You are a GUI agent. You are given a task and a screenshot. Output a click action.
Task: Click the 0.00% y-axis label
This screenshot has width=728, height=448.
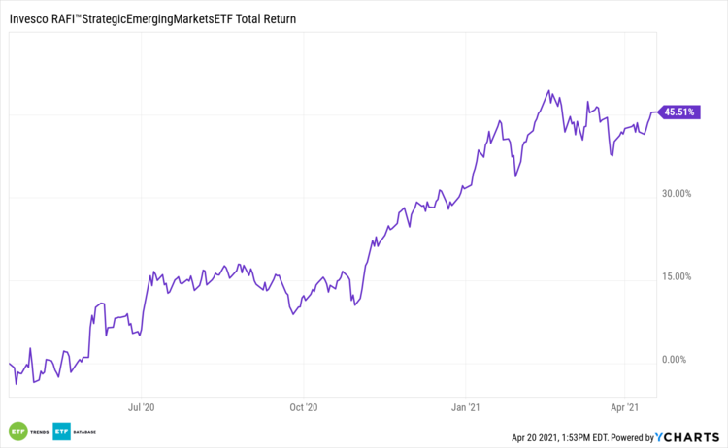[x=678, y=360]
